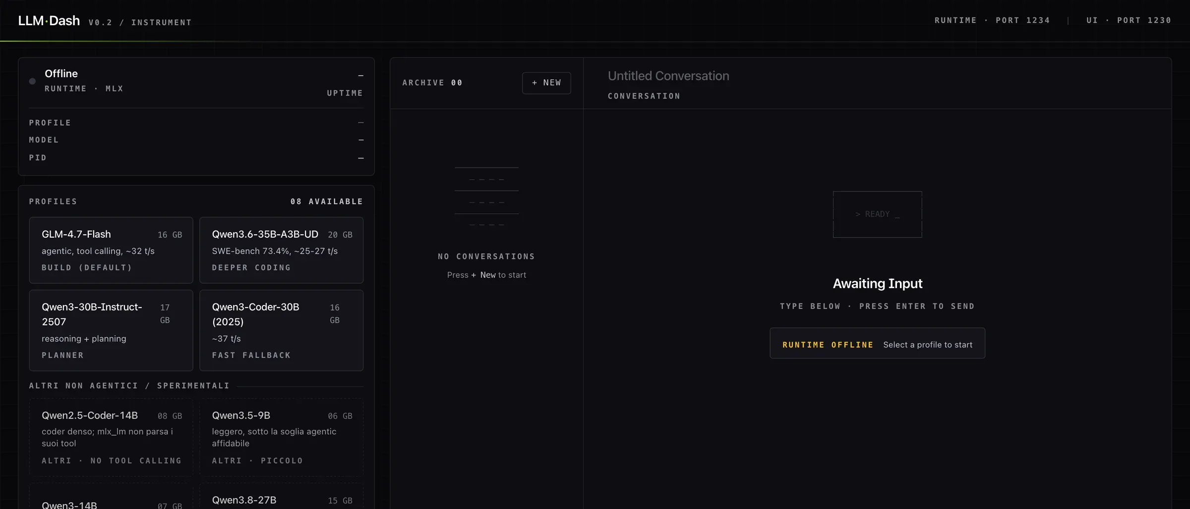This screenshot has width=1190, height=509.
Task: Choose the Qwen3-Coder-30B (2025) fast fallback profile
Action: tap(281, 330)
